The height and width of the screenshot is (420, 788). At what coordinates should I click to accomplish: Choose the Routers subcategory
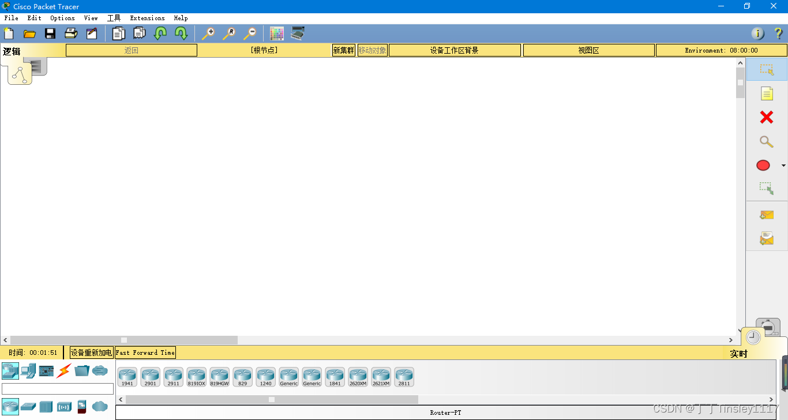(10, 407)
